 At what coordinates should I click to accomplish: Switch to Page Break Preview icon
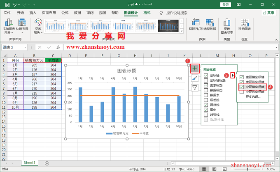pyautogui.click(x=224, y=169)
